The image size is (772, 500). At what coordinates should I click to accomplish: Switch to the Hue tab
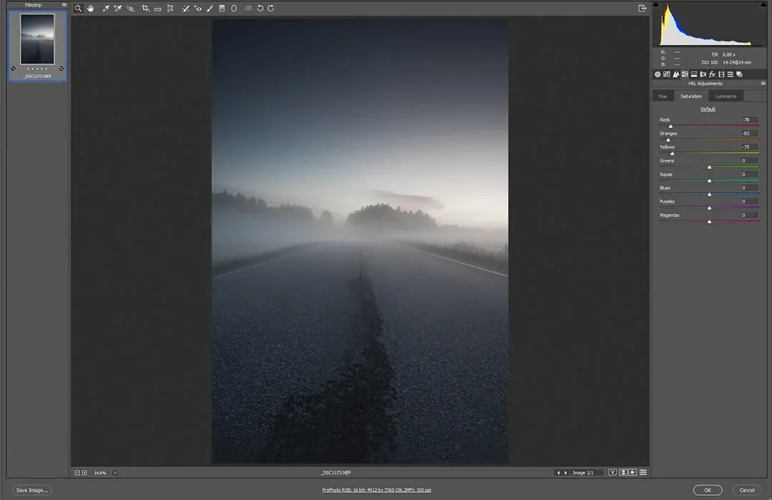click(663, 96)
